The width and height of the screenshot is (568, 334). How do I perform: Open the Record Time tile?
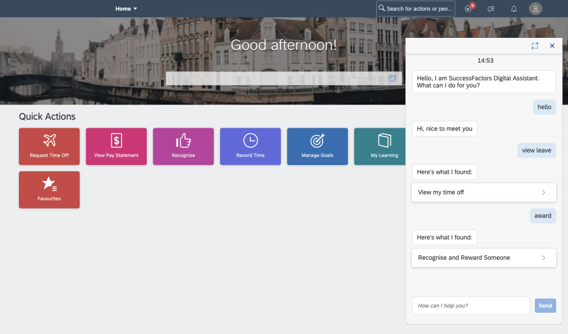[x=250, y=146]
